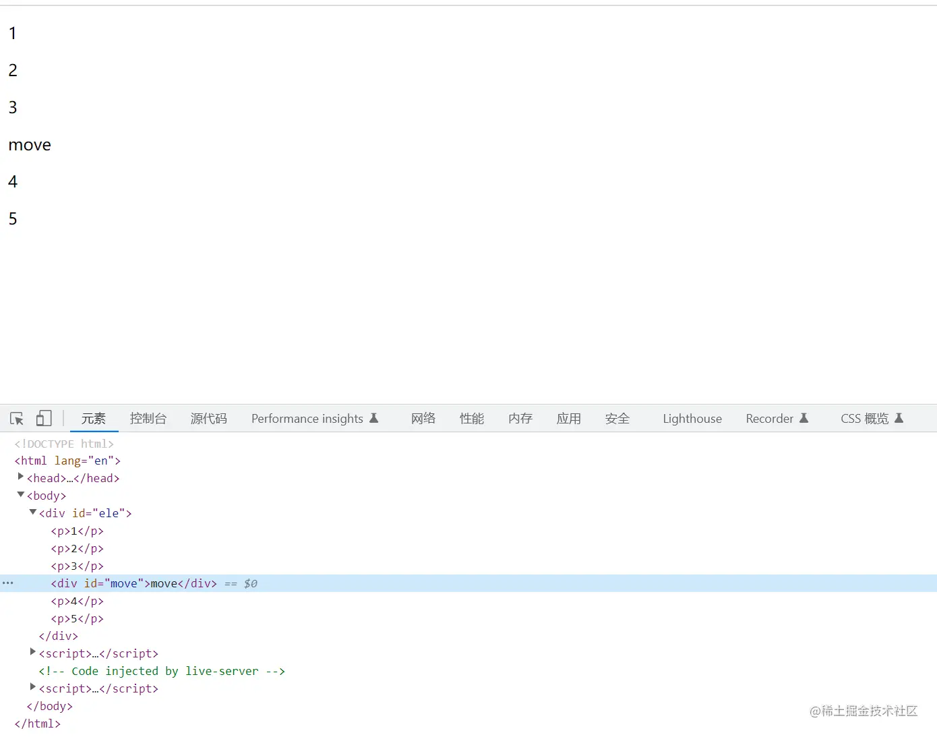Screen dimensions: 937x737
Task: Switch to the 控制台 tab
Action: pyautogui.click(x=148, y=419)
